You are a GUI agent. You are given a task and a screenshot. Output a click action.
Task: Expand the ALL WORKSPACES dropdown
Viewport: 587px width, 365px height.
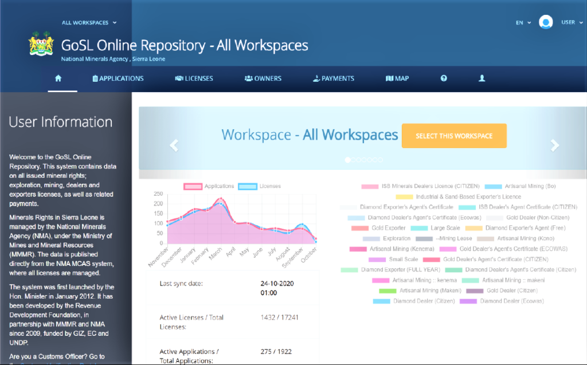89,22
